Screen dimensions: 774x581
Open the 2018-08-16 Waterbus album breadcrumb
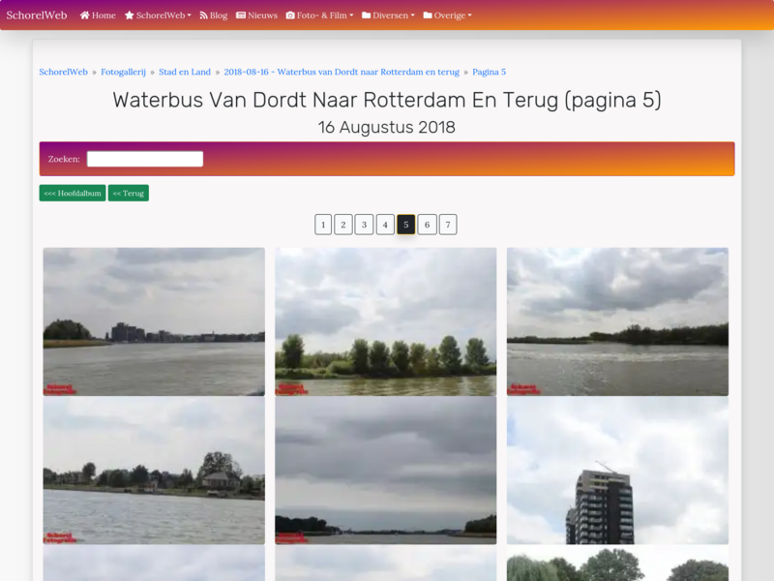coord(342,72)
